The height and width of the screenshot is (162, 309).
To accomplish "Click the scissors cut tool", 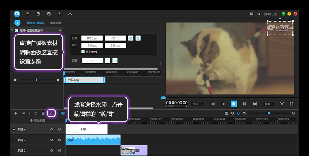I will [x=36, y=113].
